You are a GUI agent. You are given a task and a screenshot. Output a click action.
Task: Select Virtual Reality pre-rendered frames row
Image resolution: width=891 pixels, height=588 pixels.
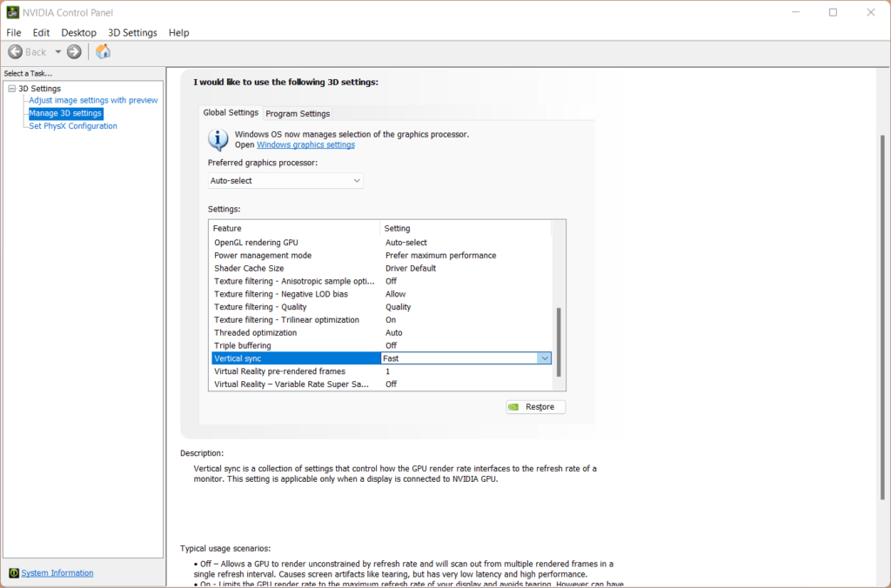[x=381, y=371]
